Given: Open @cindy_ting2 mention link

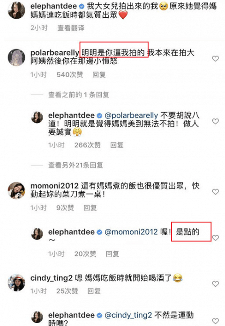Looking at the screenshot, I should (x=128, y=315).
